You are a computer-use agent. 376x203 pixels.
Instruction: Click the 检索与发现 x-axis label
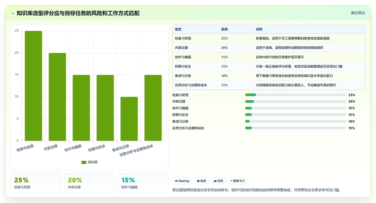(x=25, y=148)
